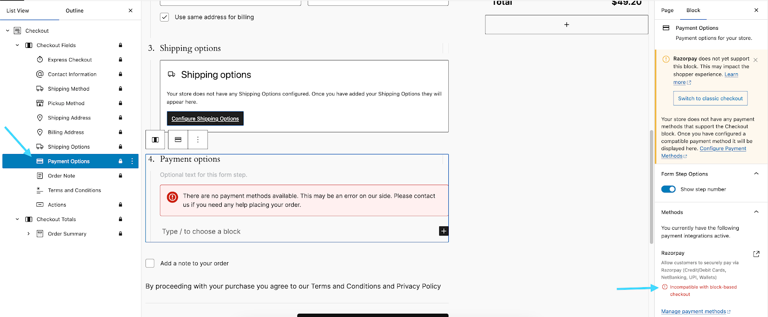
Task: Click Switch to classic checkout button
Action: click(710, 98)
